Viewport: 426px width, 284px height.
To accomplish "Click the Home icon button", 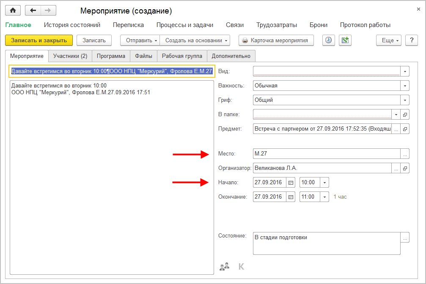I will [13, 11].
